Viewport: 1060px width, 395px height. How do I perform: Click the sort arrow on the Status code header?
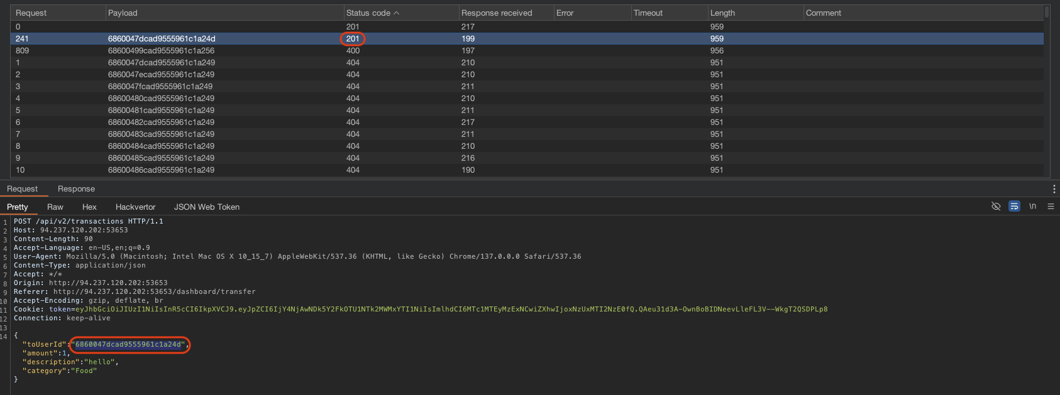(x=397, y=13)
